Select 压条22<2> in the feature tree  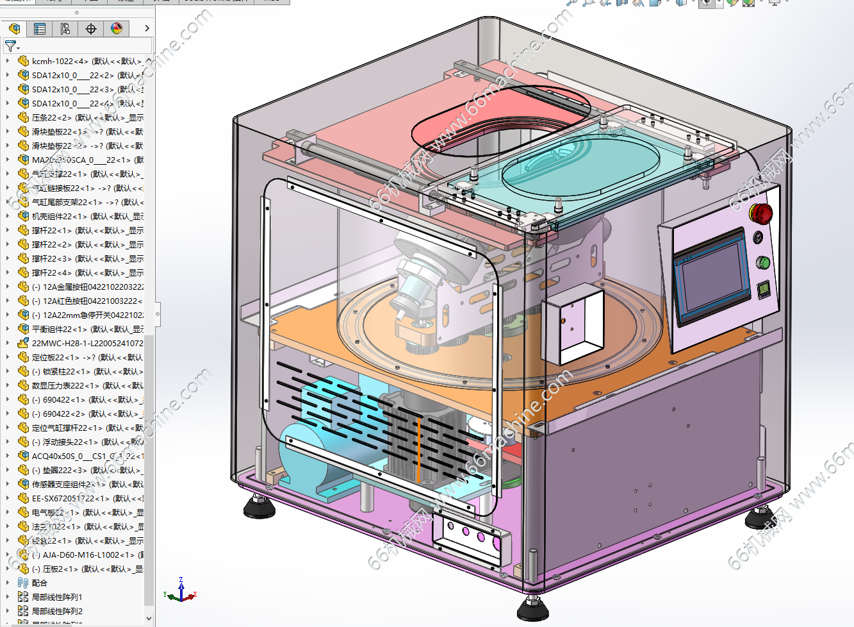tap(53, 117)
